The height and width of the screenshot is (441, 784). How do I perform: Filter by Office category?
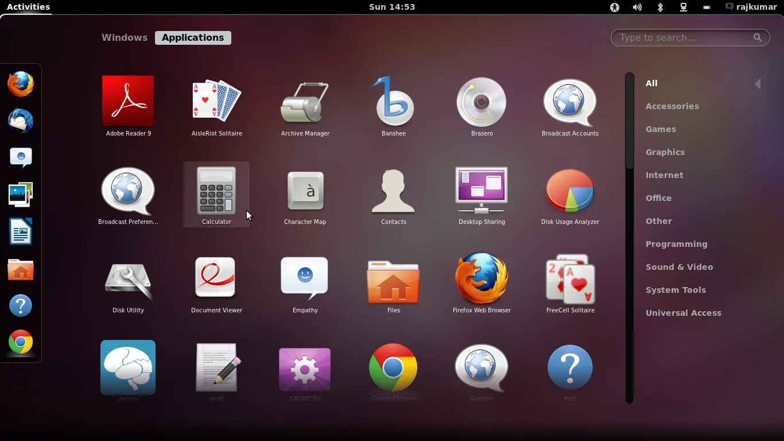pyautogui.click(x=658, y=198)
